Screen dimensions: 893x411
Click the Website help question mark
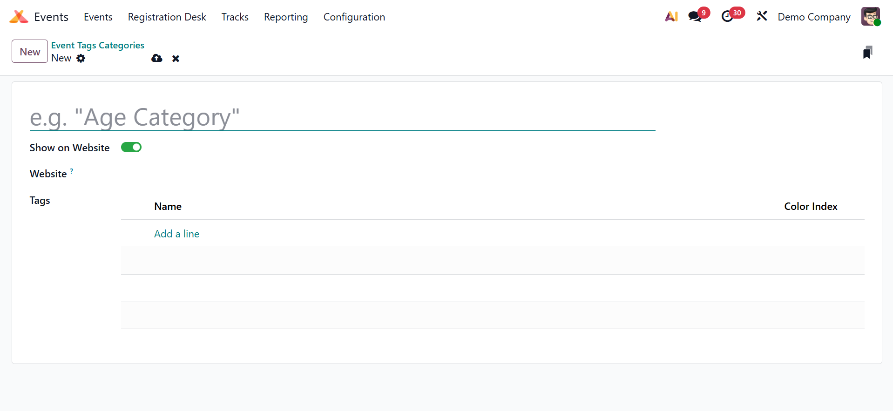[x=72, y=171]
